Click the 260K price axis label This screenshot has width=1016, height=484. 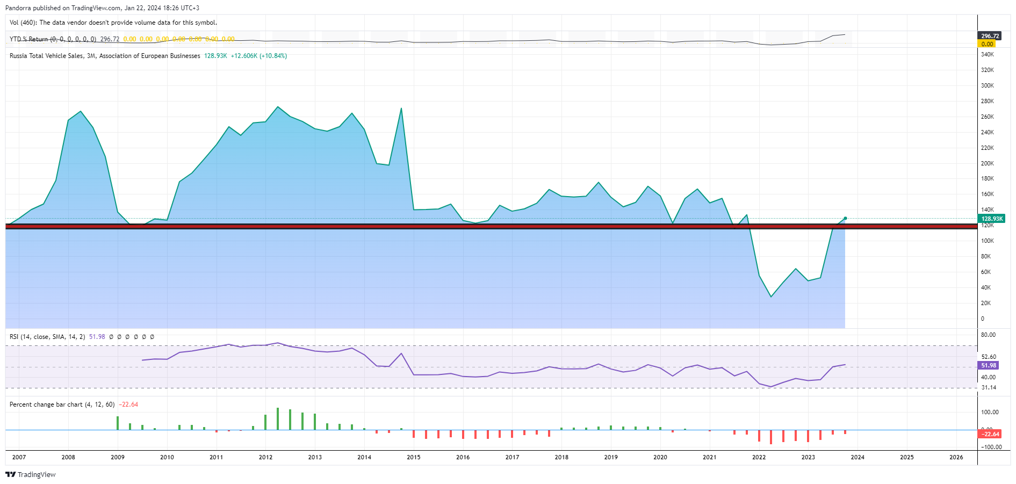point(988,117)
